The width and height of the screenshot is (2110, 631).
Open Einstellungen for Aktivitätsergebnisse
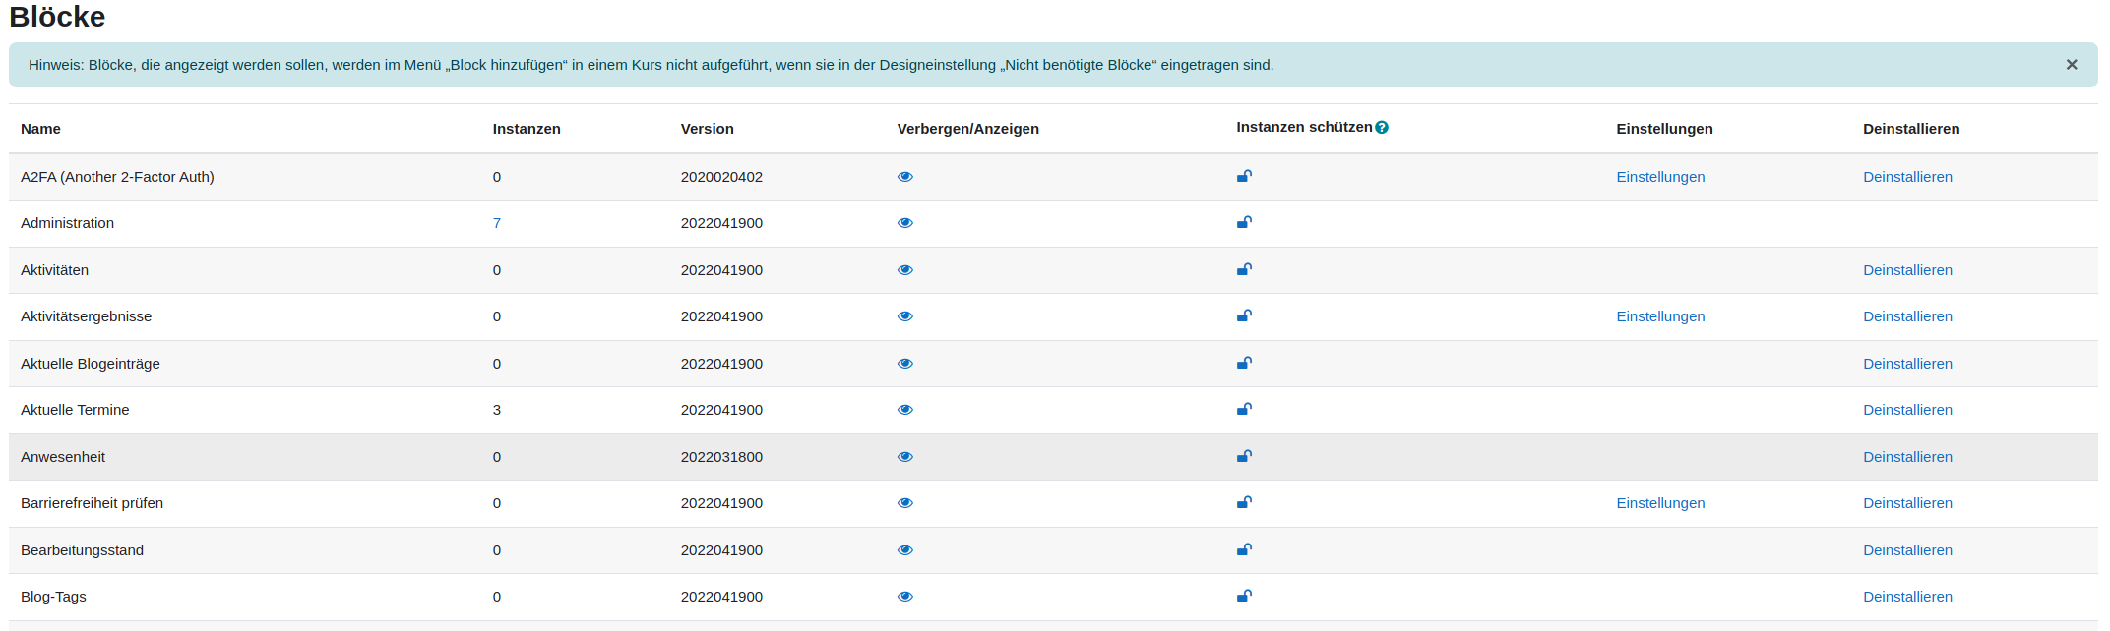tap(1660, 316)
